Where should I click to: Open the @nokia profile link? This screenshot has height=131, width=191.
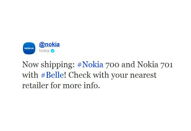click(x=49, y=45)
